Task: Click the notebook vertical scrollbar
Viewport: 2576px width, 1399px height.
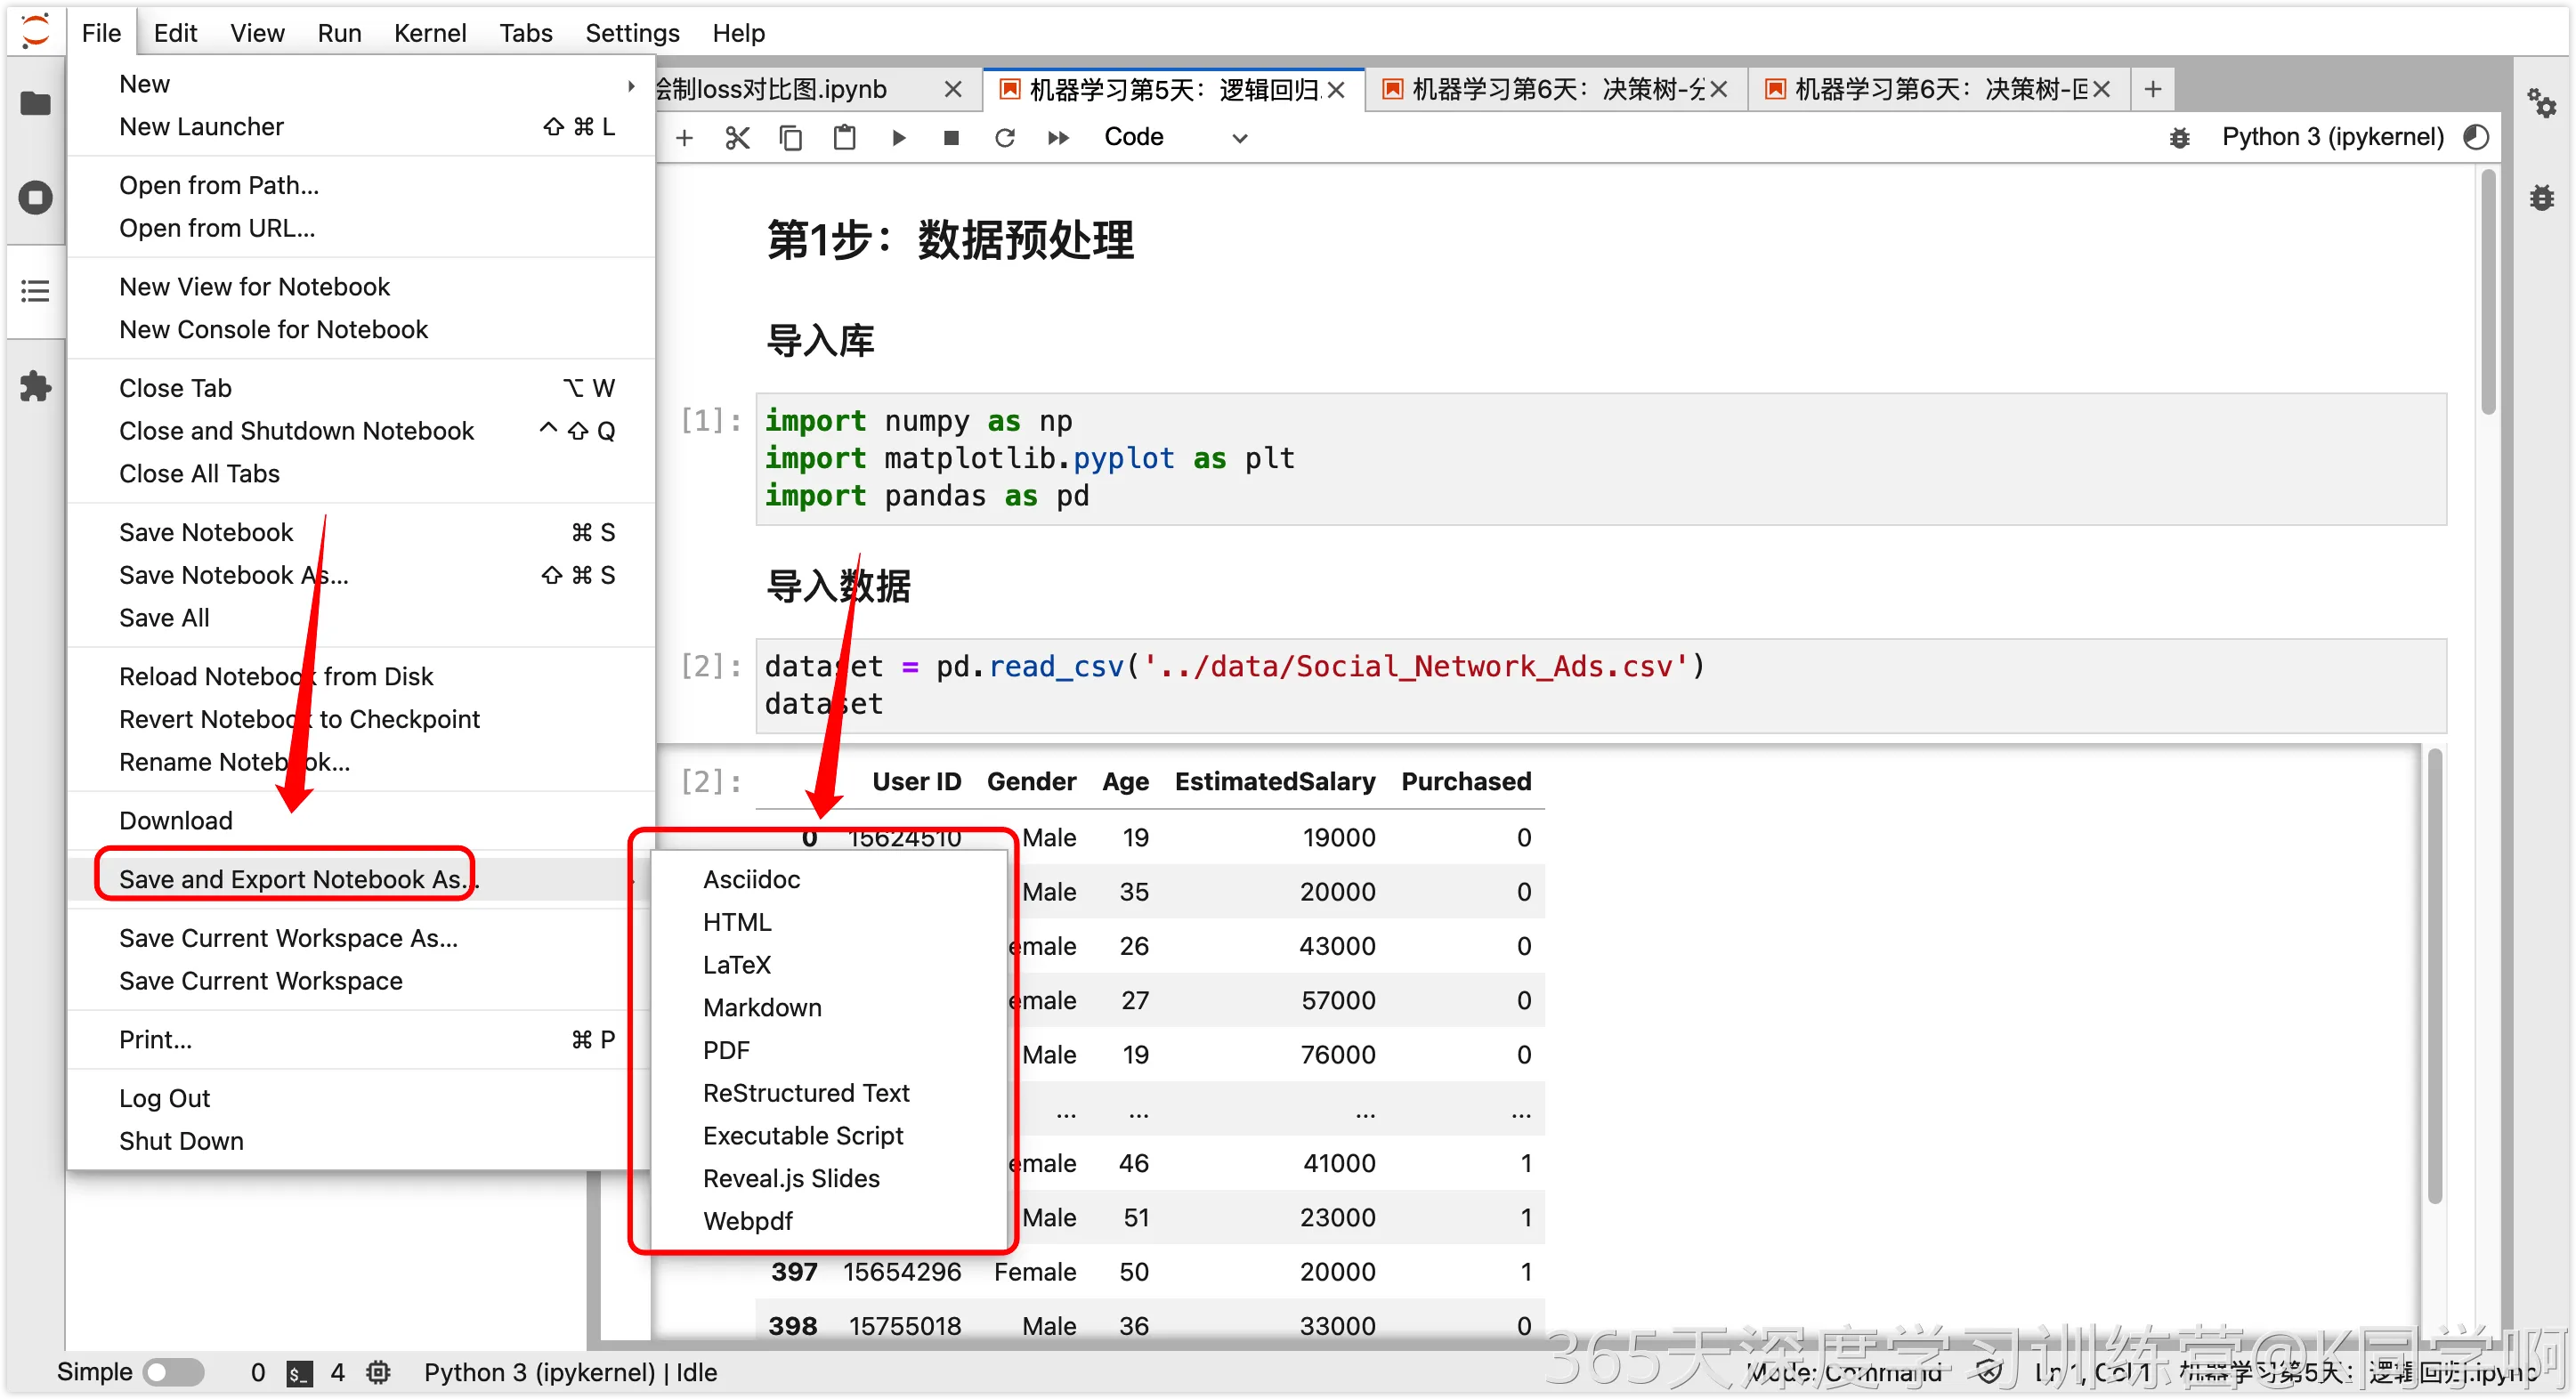Action: [x=2489, y=292]
